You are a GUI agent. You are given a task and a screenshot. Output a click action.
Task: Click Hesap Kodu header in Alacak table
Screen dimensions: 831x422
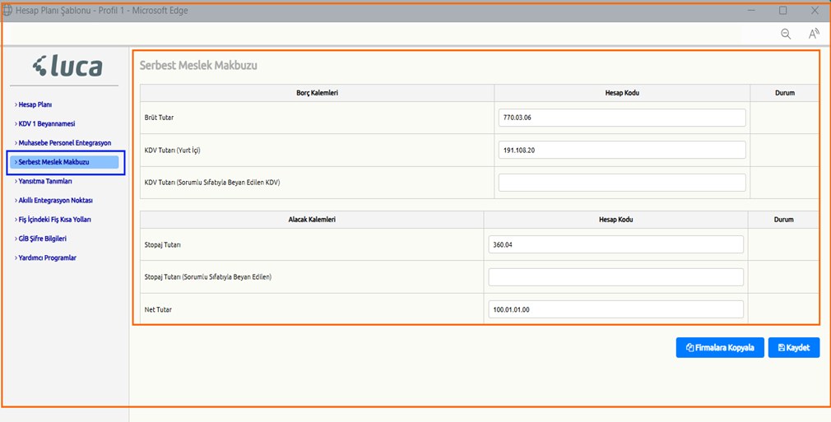(615, 220)
